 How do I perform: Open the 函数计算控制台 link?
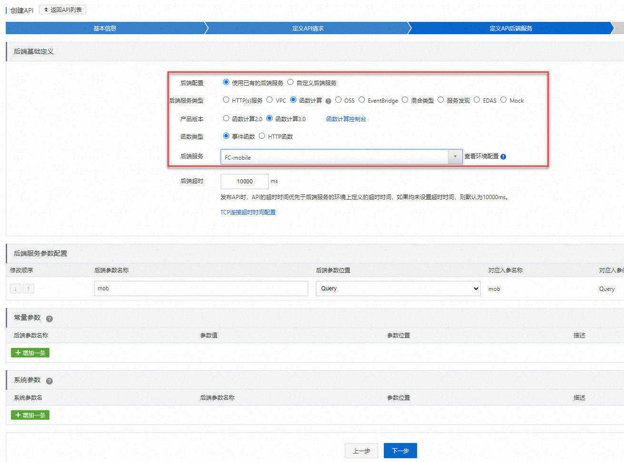click(x=346, y=119)
